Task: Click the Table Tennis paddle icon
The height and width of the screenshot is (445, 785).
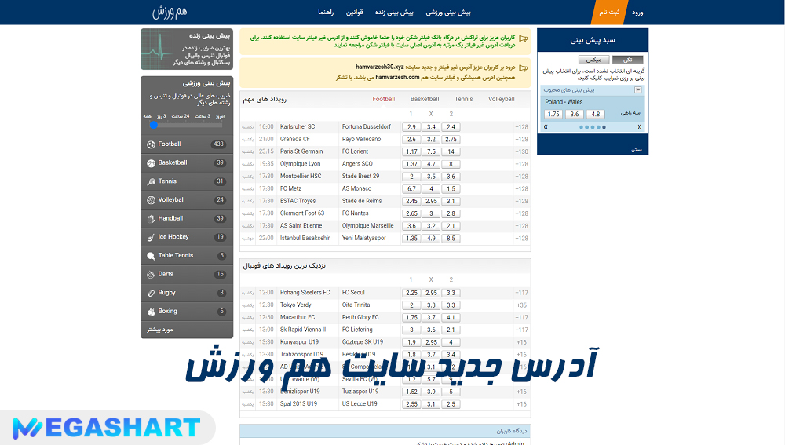Action: pos(151,256)
